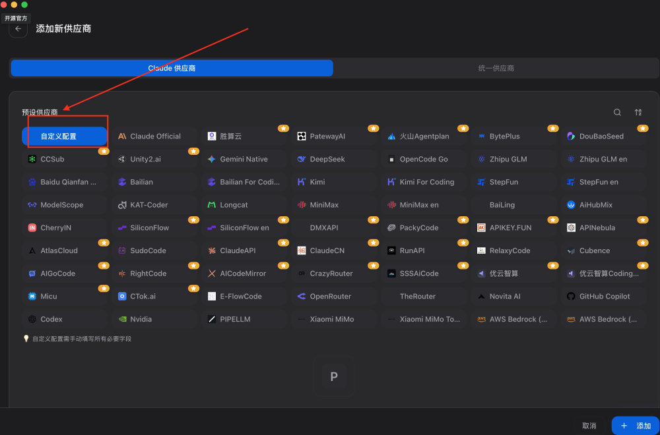Click the sort order icon

tap(638, 112)
